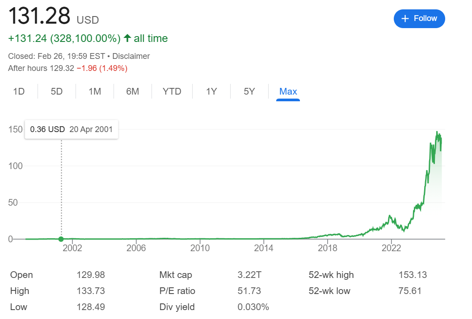Open the Disclaimer link
472x319 pixels.
[x=131, y=56]
